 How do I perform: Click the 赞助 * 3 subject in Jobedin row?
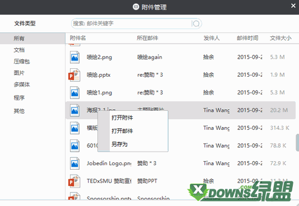(147, 163)
